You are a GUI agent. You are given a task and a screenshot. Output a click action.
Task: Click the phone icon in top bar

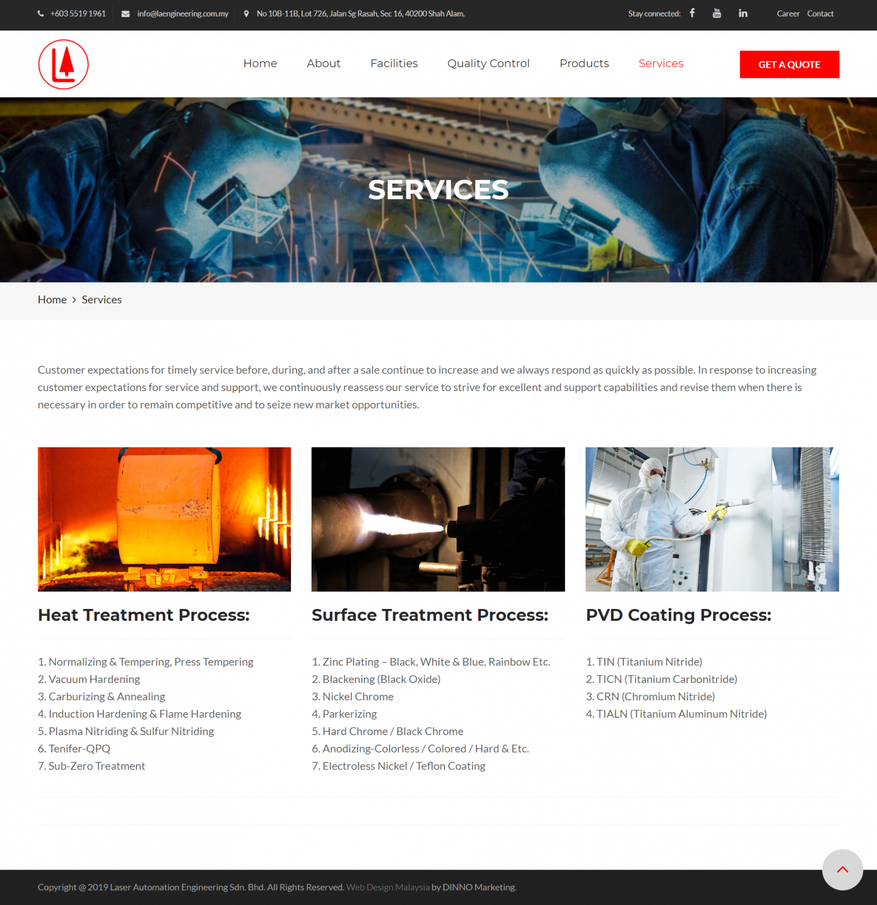point(41,14)
